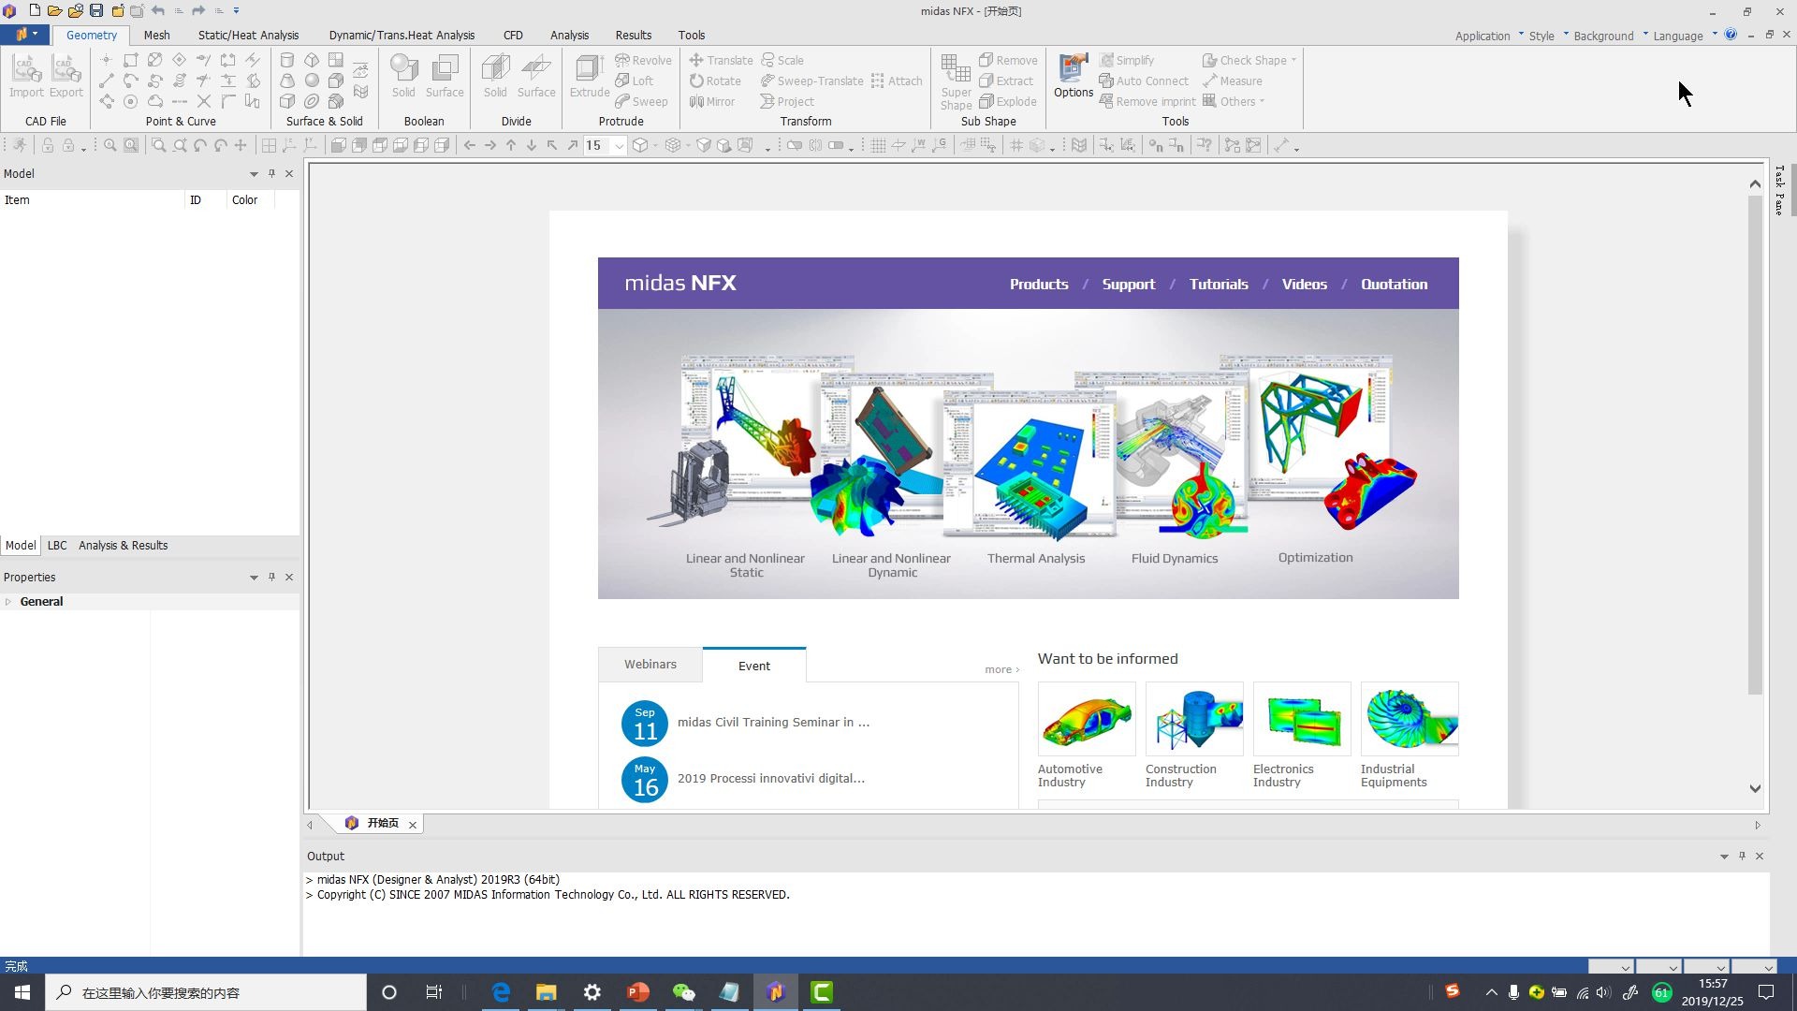Expand the General properties group
Image resolution: width=1797 pixels, height=1011 pixels.
coord(8,602)
